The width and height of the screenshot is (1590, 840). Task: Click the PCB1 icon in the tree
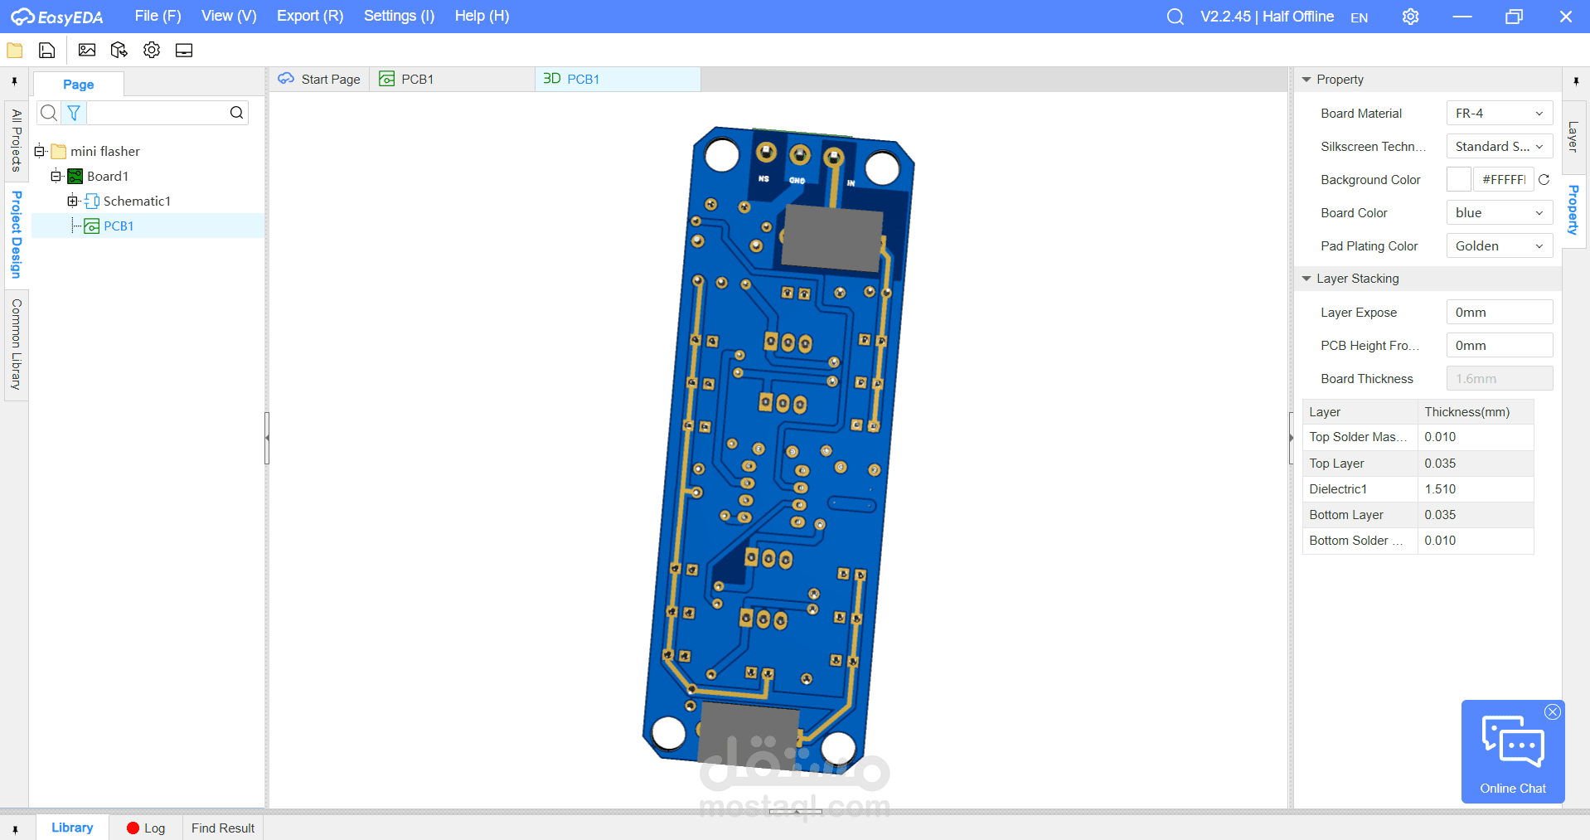[x=92, y=226]
